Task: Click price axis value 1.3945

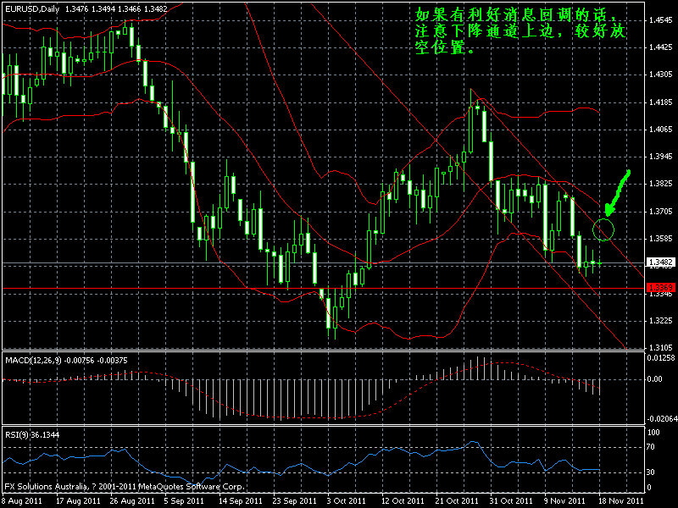Action: (661, 157)
